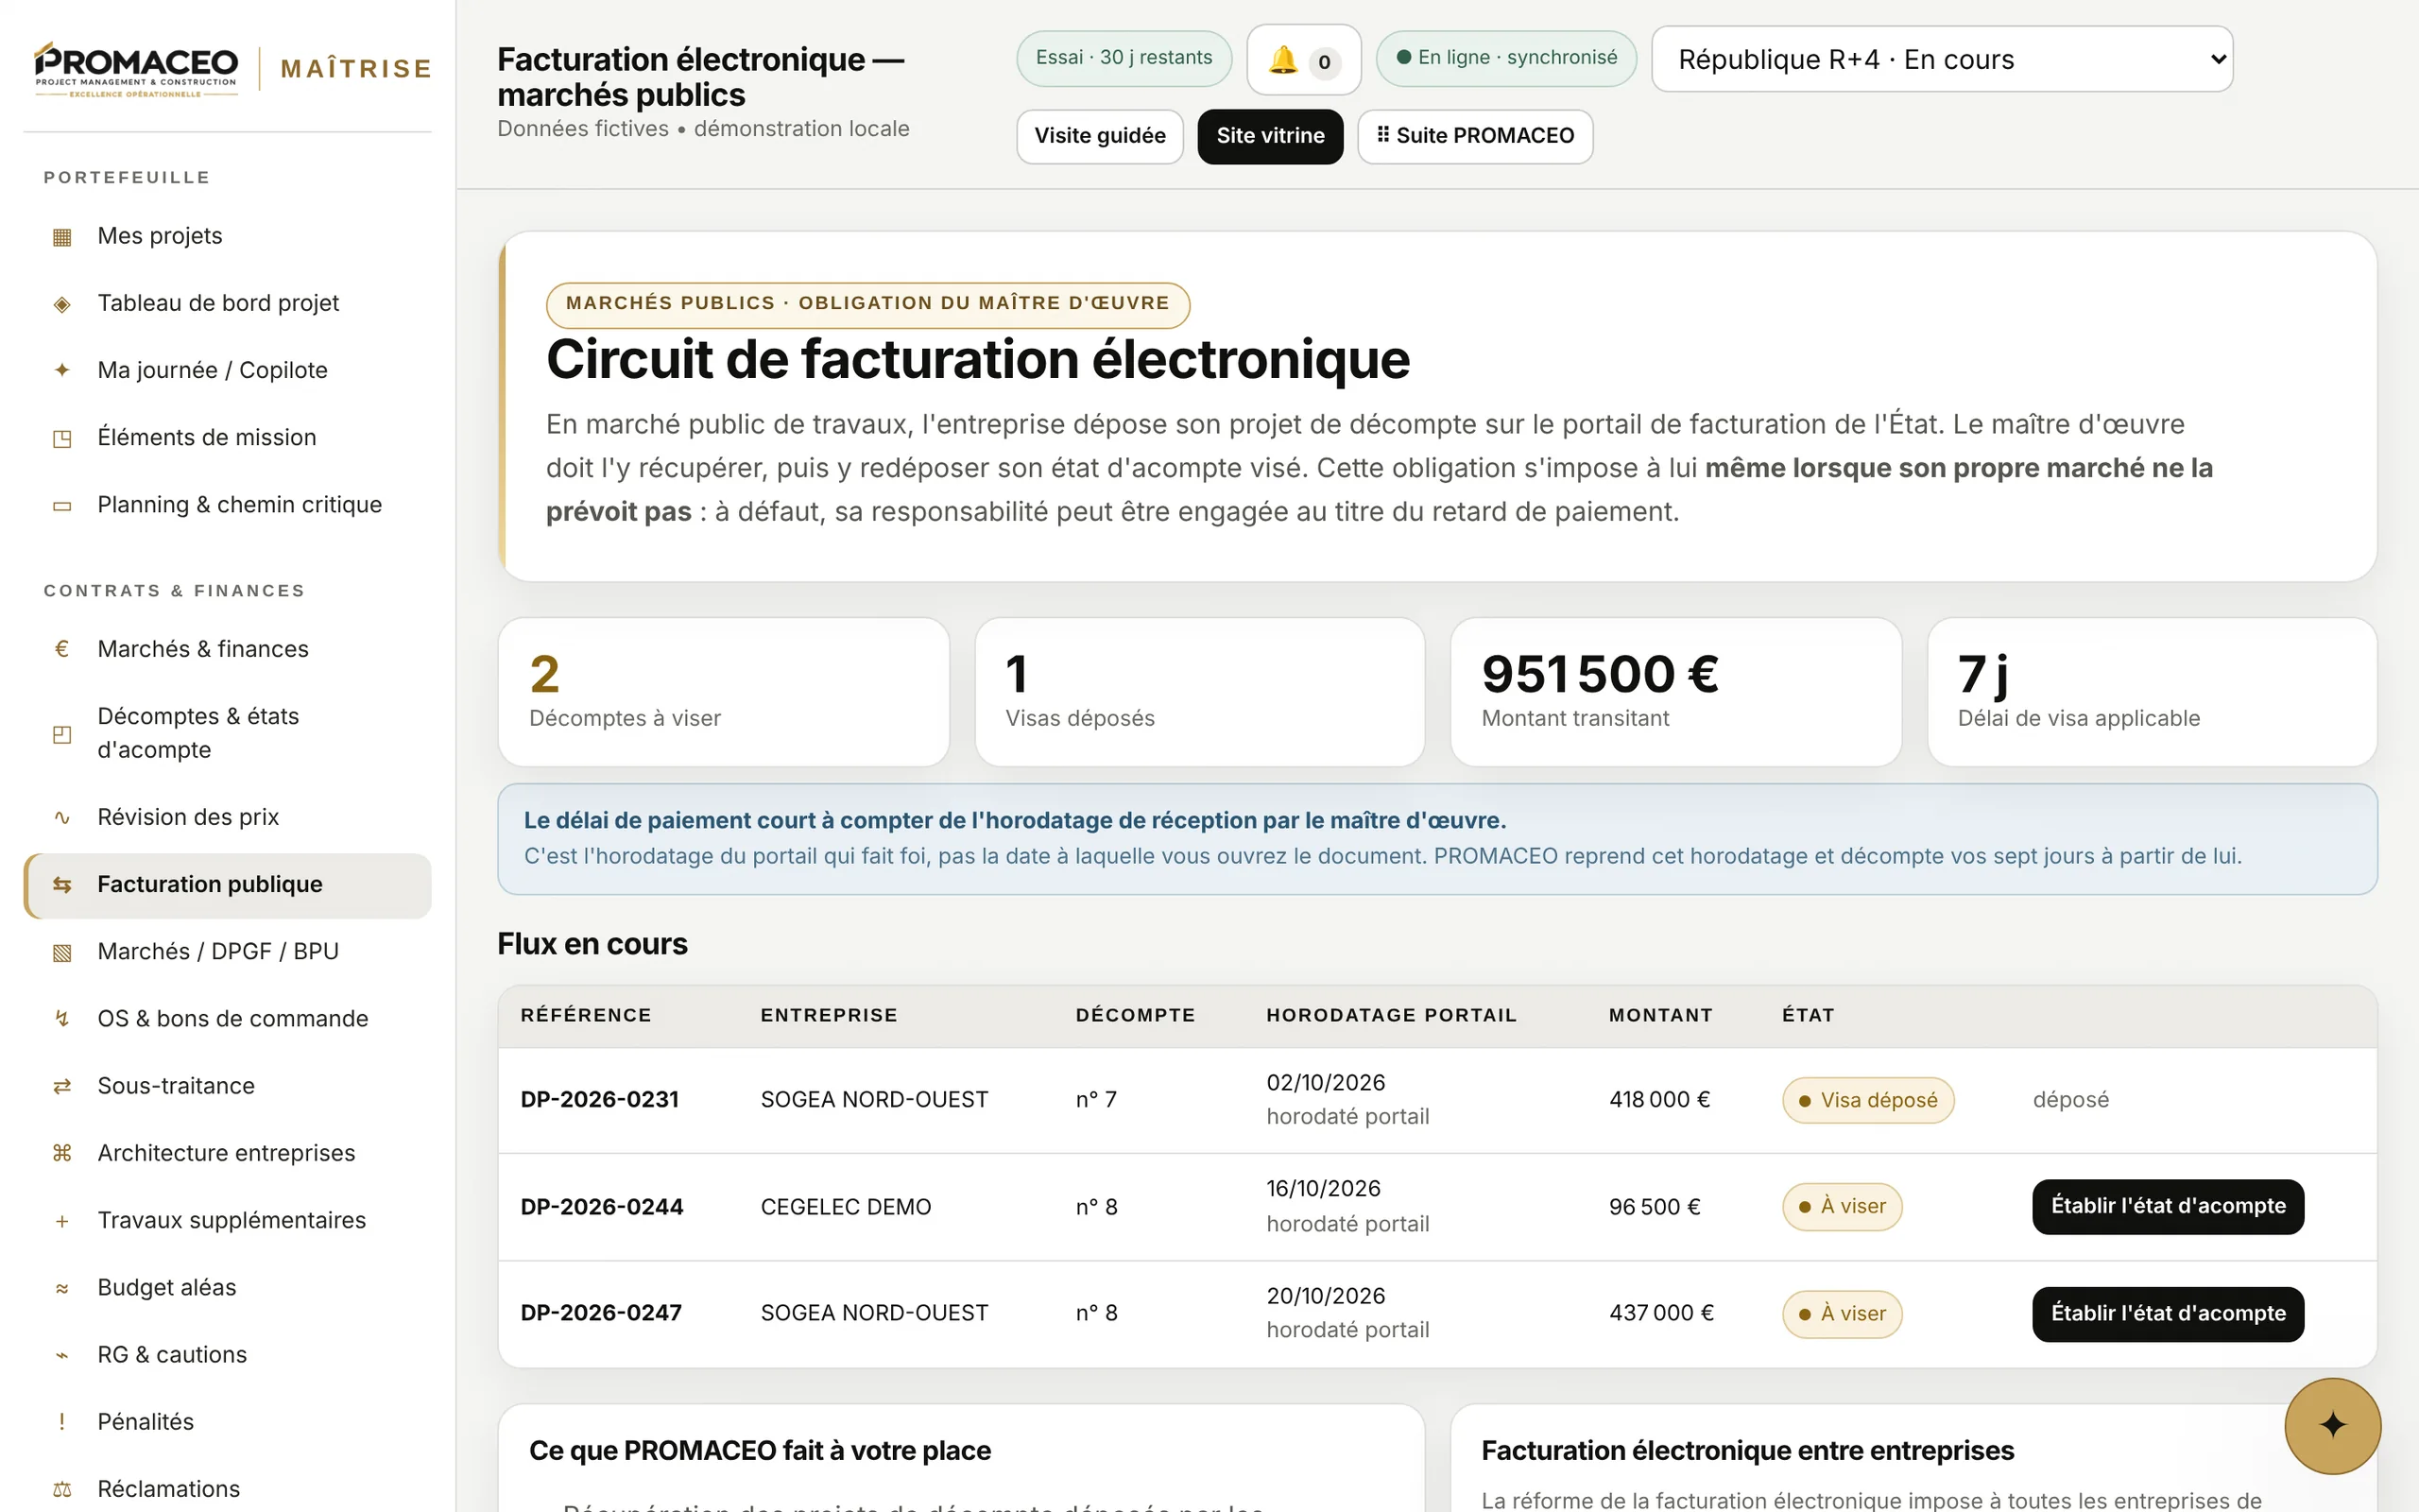Click the Marchés / DPGF / BPU hatched icon
This screenshot has height=1512, width=2419.
62,952
